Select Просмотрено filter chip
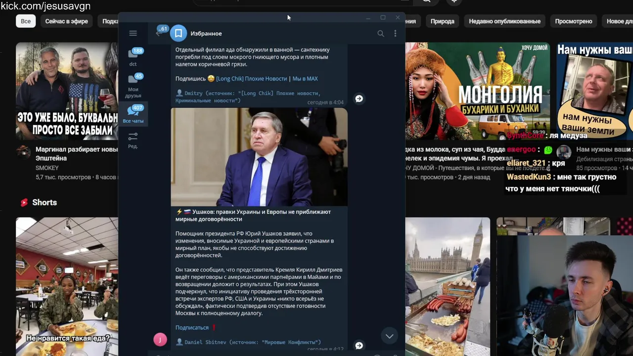This screenshot has height=356, width=633. 574,21
